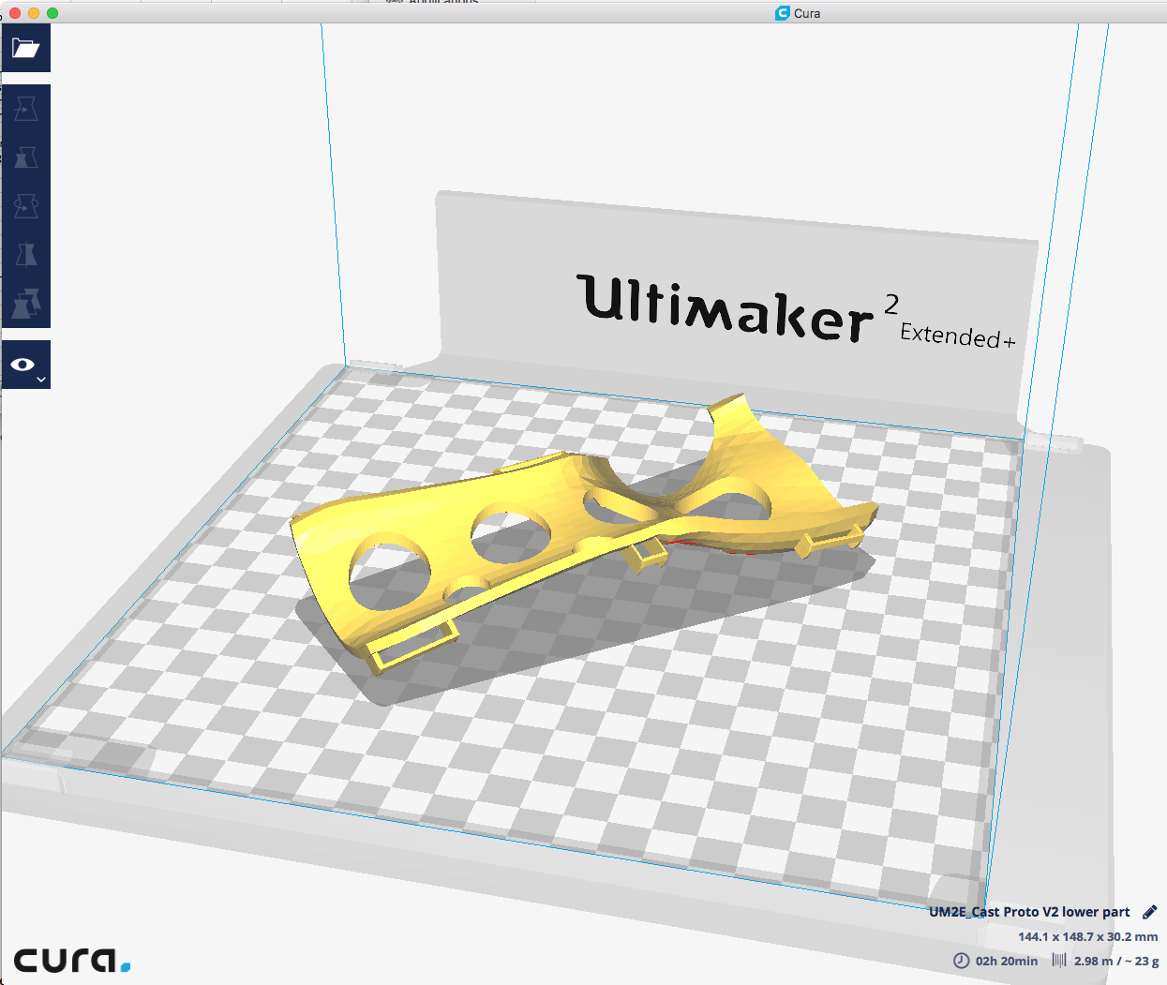Choose the Mirror tool
The height and width of the screenshot is (985, 1167).
tap(25, 254)
